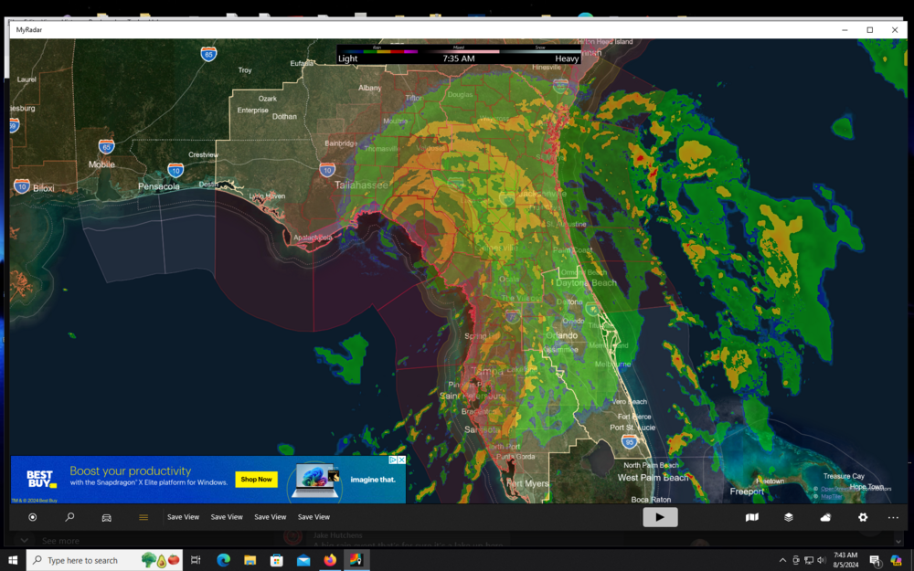Click the Best Buy logo in ad
The width and height of the screenshot is (914, 571).
(41, 480)
